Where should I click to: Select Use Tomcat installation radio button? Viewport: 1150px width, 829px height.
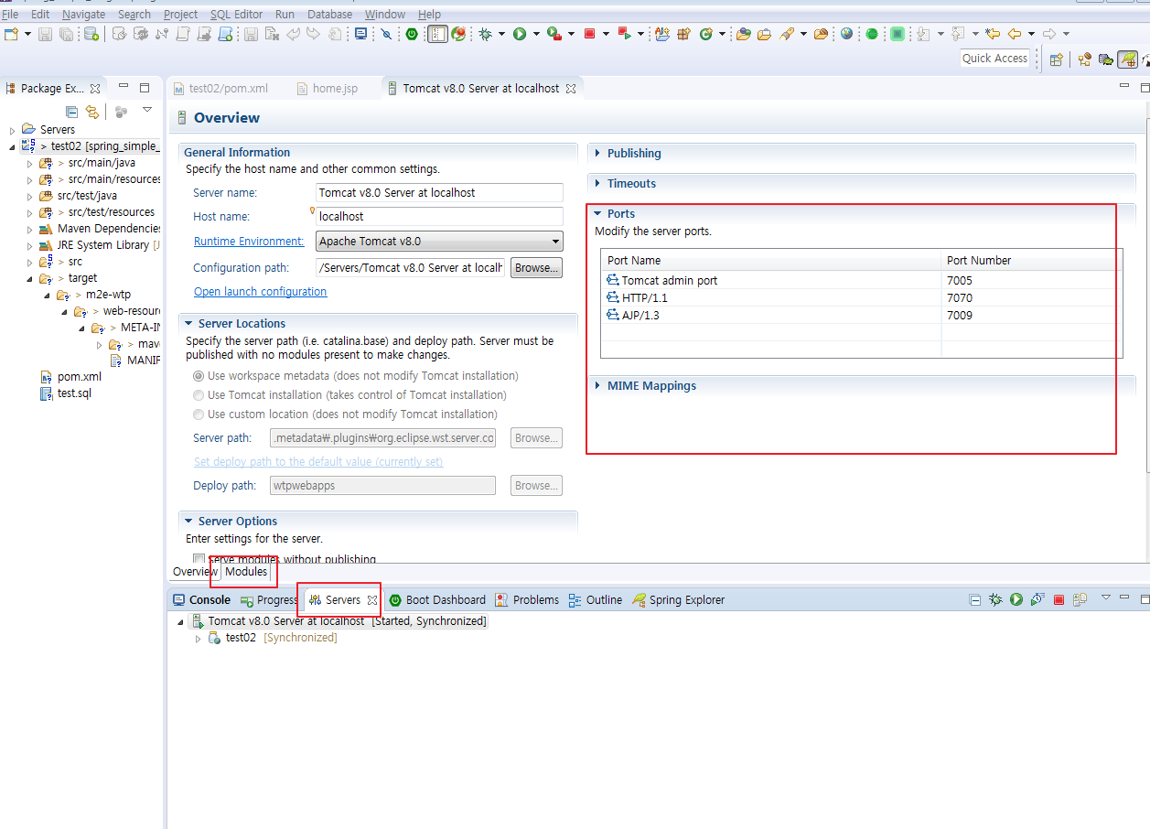click(x=199, y=395)
